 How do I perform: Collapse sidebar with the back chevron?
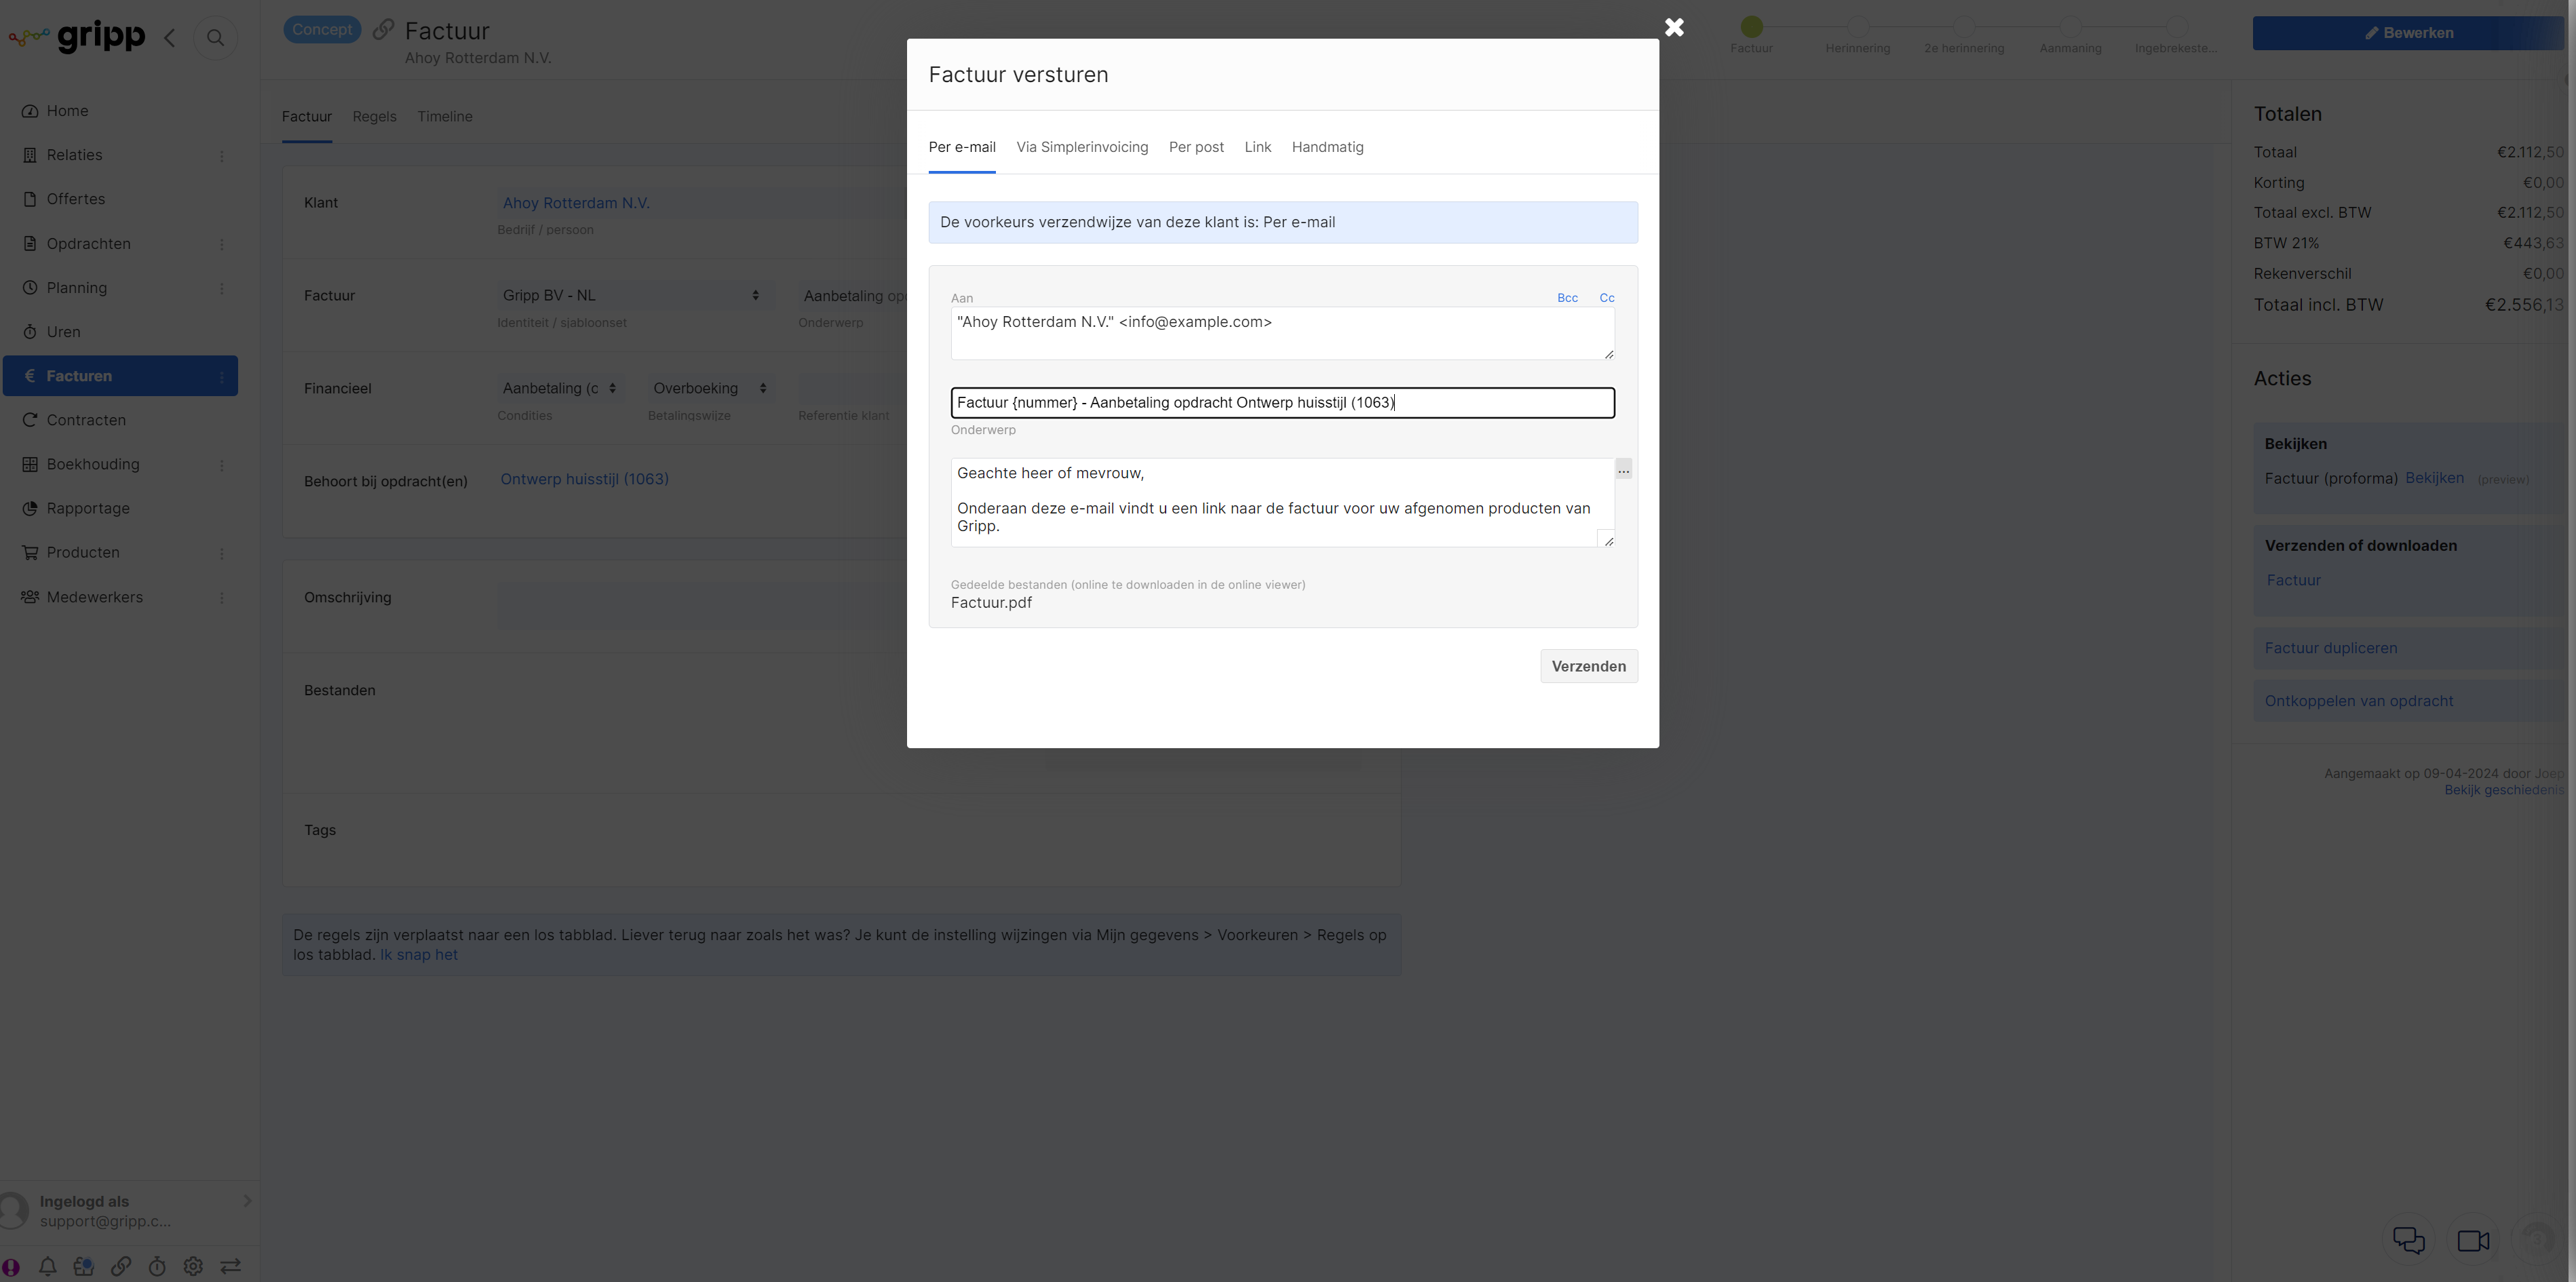[170, 38]
